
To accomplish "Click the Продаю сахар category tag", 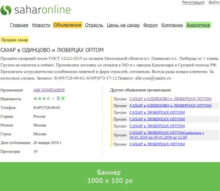I will point(15,40).
